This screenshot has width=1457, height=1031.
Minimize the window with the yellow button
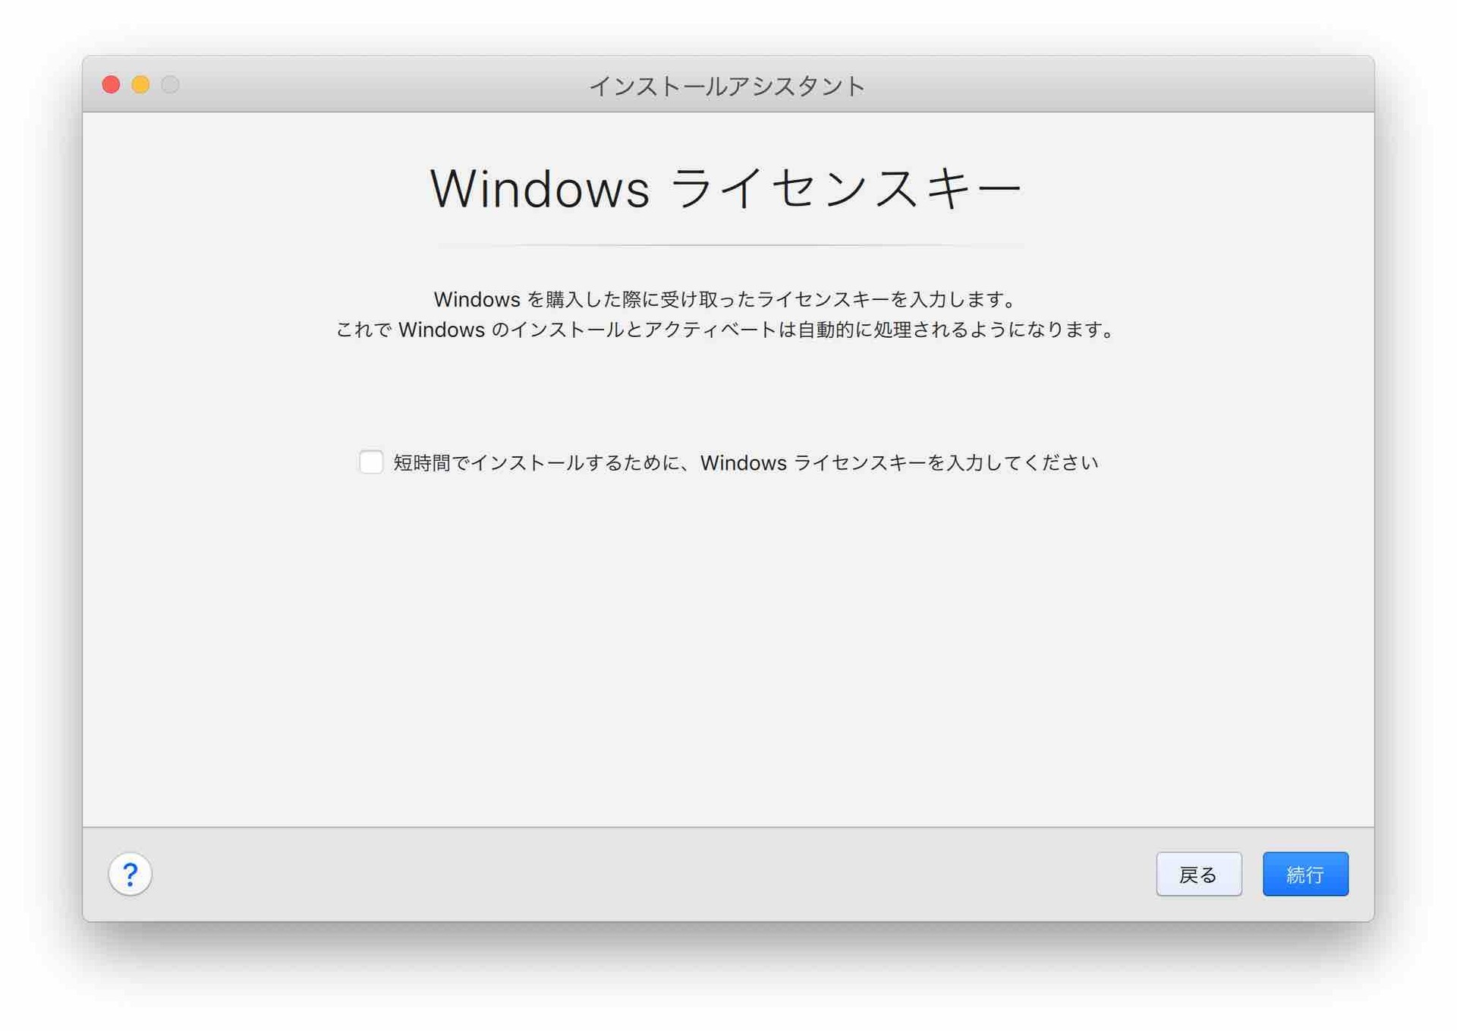140,84
